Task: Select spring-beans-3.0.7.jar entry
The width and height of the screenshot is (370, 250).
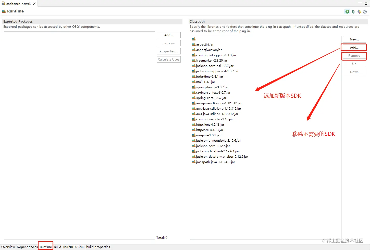Action: [210, 87]
